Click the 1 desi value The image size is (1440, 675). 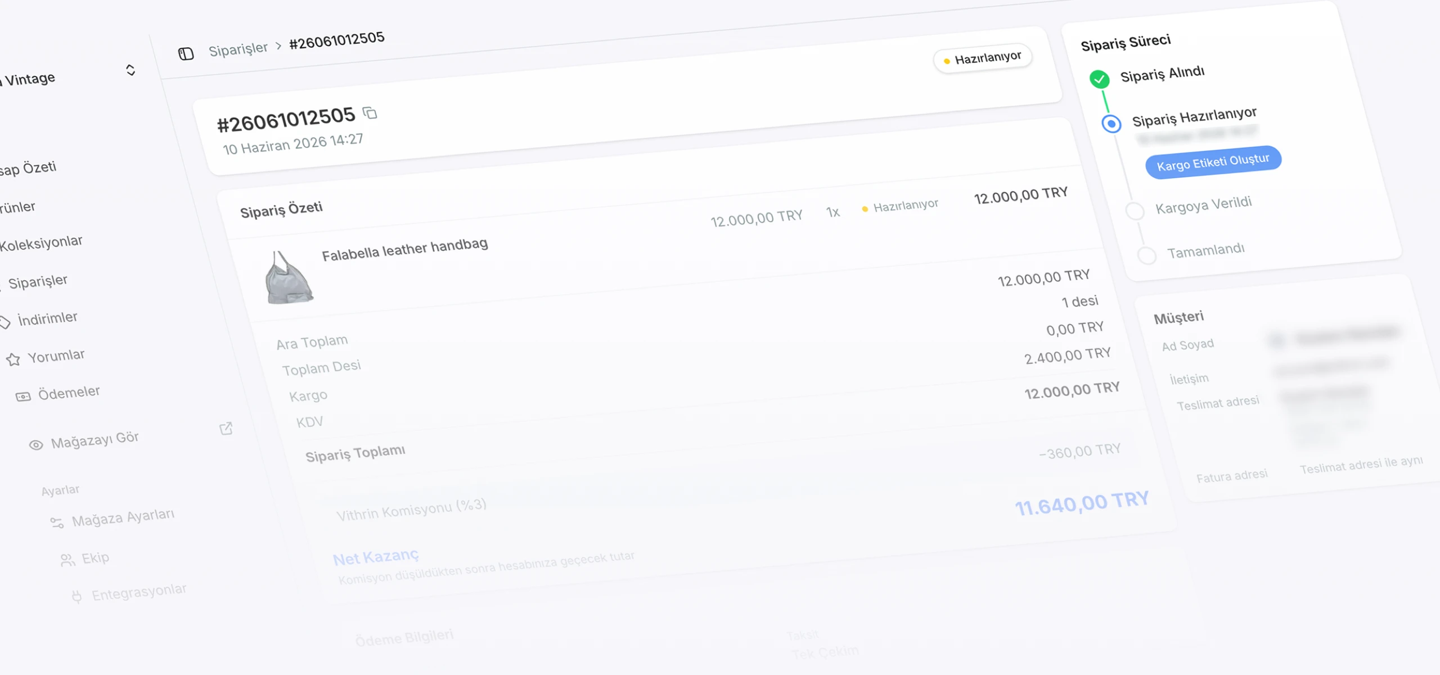coord(1079,302)
